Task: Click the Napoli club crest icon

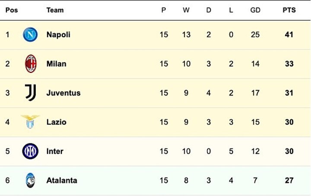Action: click(x=30, y=34)
